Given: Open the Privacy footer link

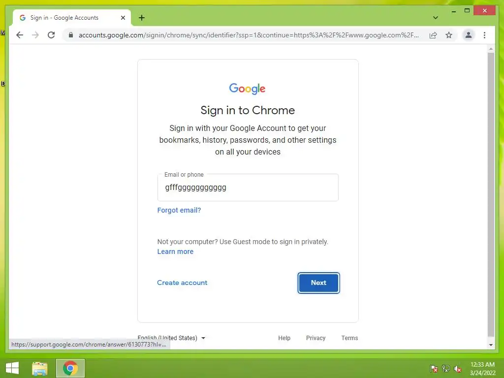Looking at the screenshot, I should 315,338.
